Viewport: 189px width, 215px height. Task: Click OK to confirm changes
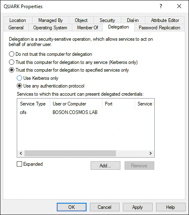71,207
